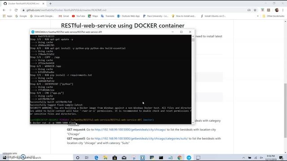Open the taskbar clock and date

[x=271, y=158]
